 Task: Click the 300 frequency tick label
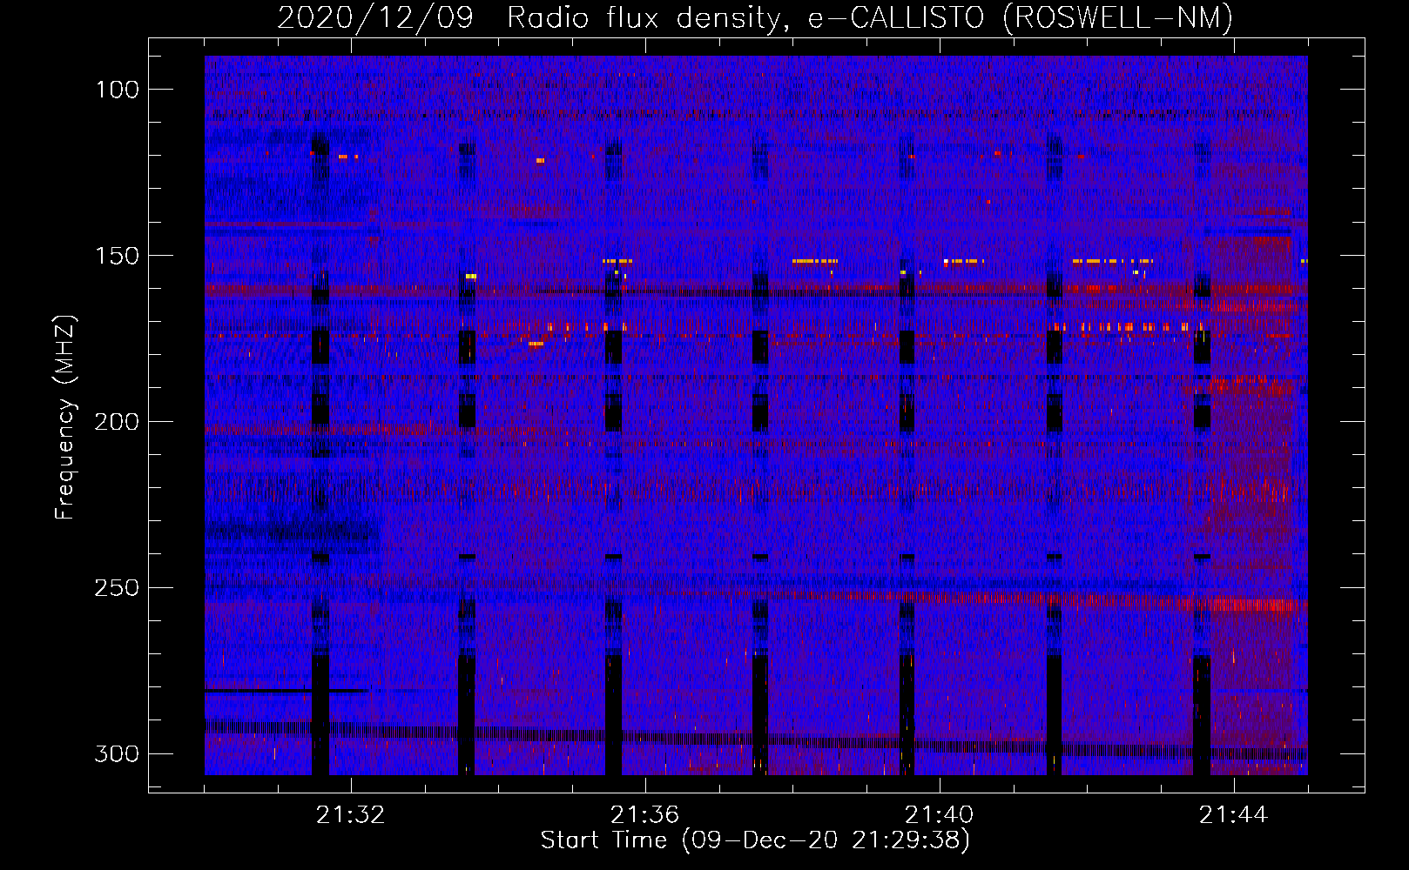pos(117,753)
